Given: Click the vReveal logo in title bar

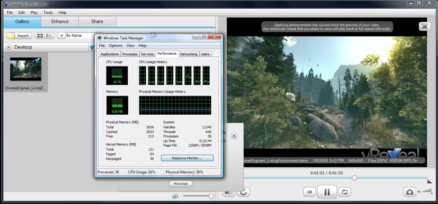Looking at the screenshot, I should coord(6,4).
